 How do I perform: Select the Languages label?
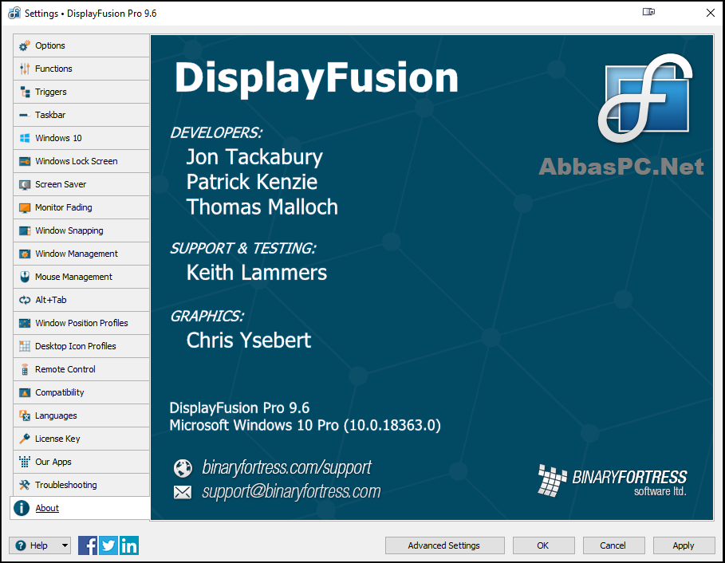click(x=56, y=415)
